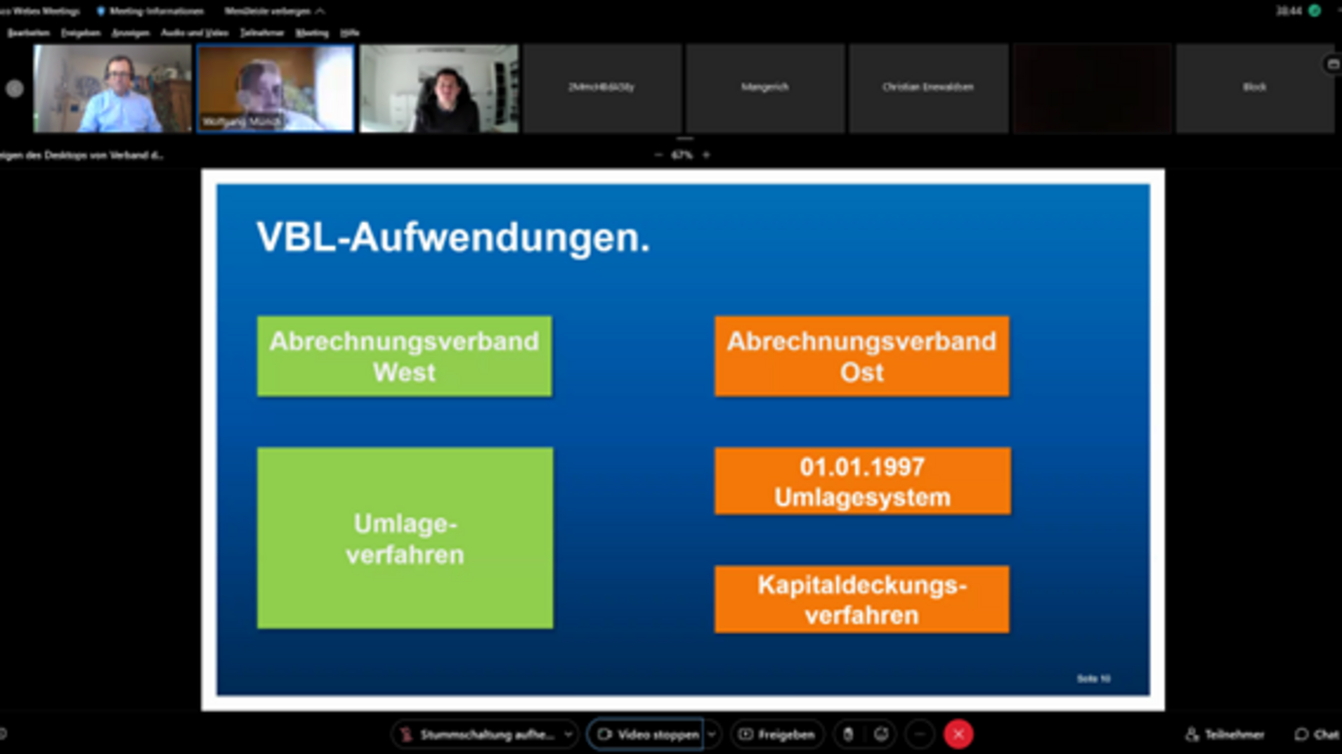Open more options with the three-dots button

919,735
